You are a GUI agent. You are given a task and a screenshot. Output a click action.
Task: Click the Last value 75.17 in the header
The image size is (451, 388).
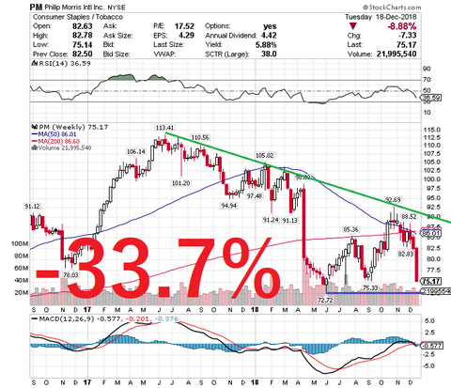(407, 45)
